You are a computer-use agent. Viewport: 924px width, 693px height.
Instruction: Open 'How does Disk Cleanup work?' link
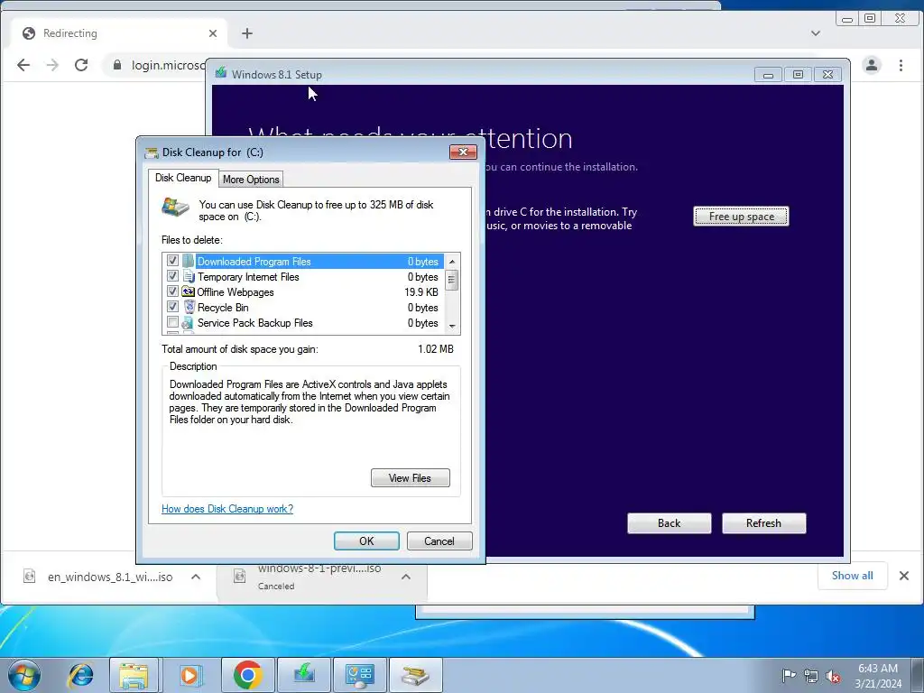tap(227, 509)
